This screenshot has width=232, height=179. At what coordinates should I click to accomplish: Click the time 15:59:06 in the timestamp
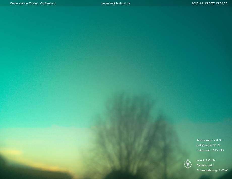(x=221, y=3)
